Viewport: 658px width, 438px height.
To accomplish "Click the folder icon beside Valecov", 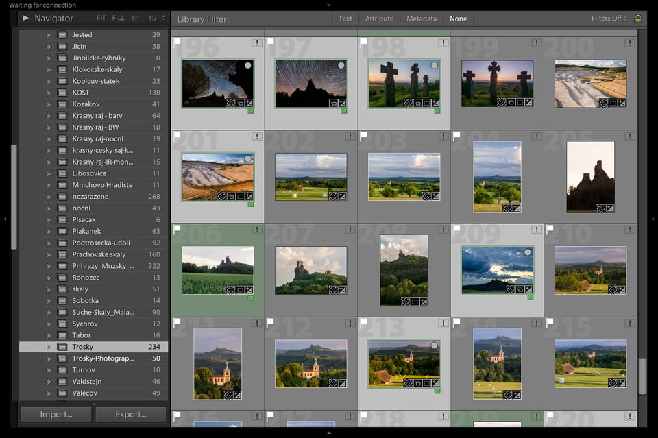I will 62,393.
